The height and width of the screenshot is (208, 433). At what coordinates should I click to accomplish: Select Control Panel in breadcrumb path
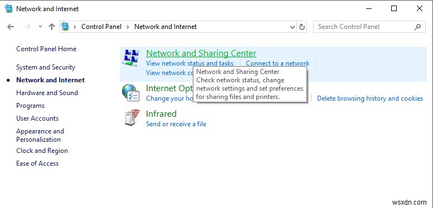101,27
